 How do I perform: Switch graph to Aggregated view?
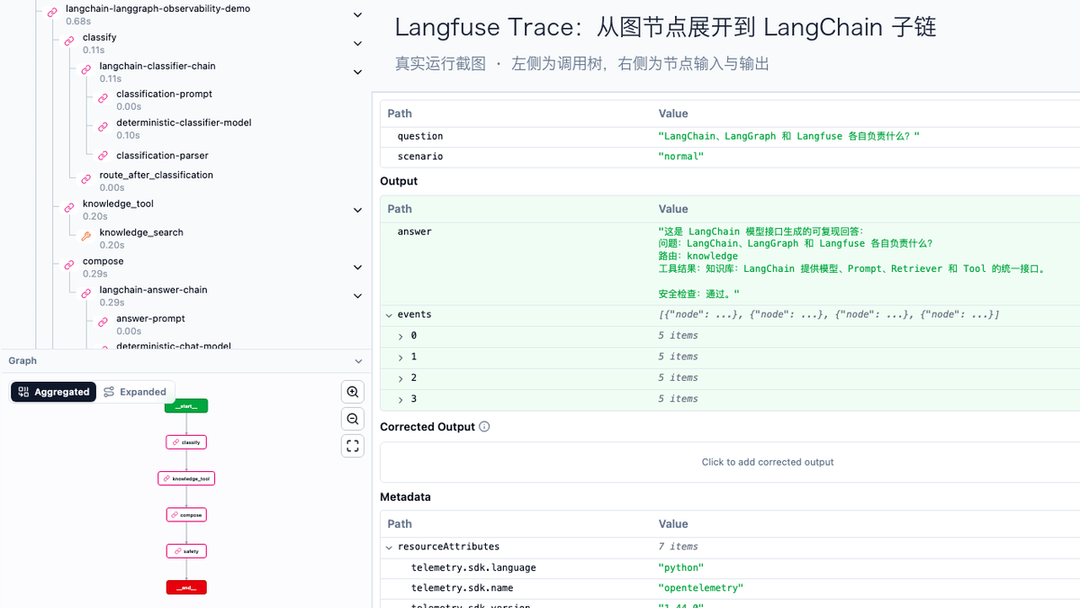[53, 392]
